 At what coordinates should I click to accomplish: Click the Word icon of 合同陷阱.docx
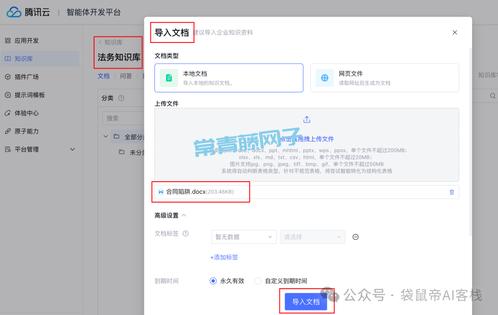161,192
